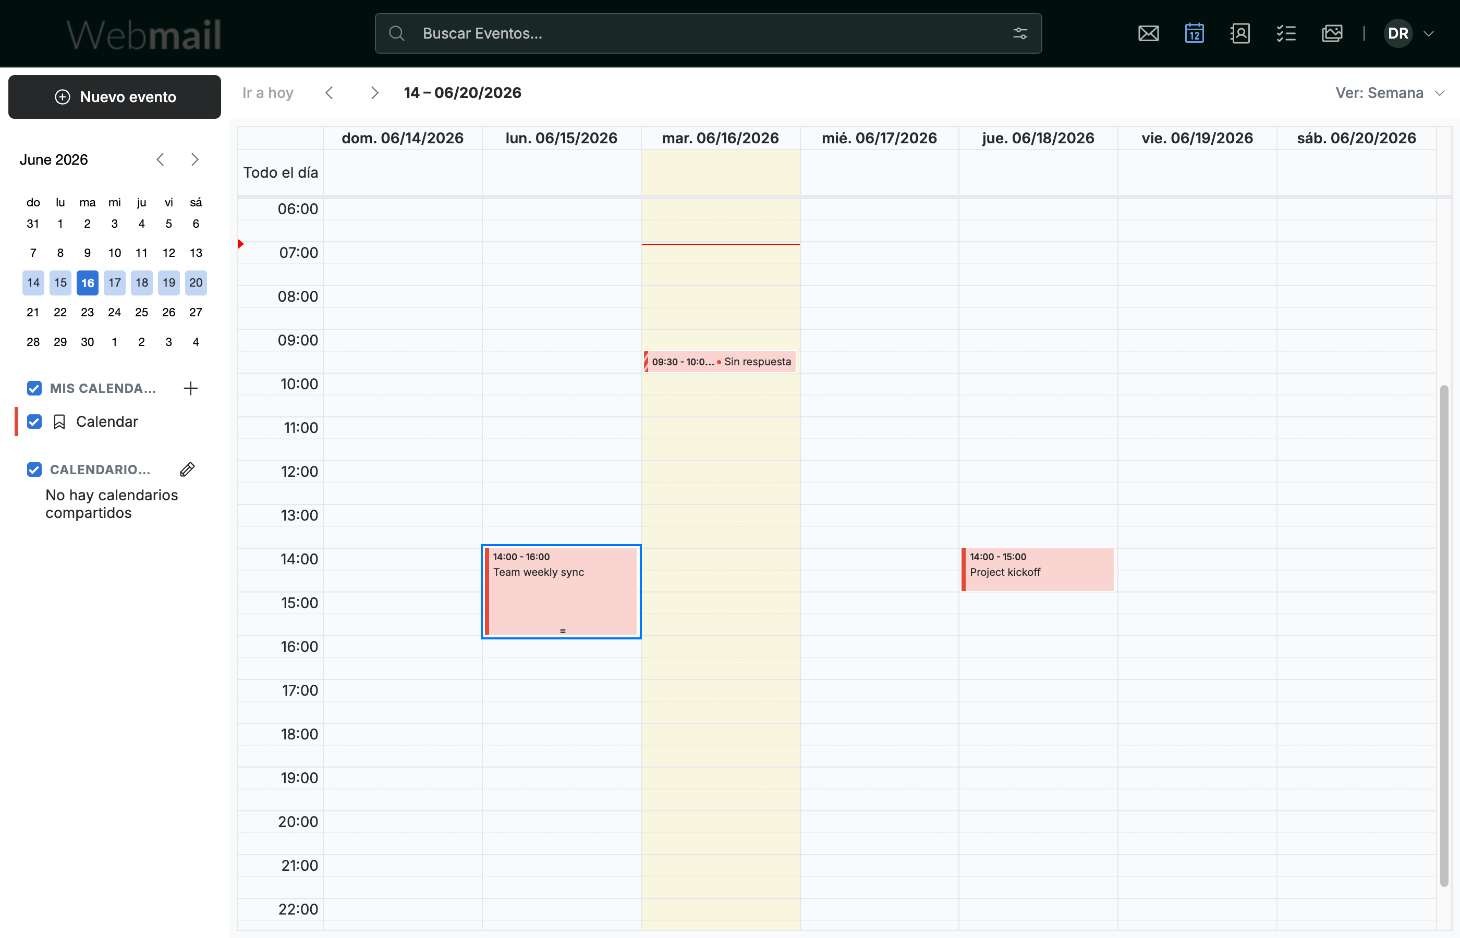Go to next week arrow
Viewport: 1460px width, 938px height.
click(375, 93)
